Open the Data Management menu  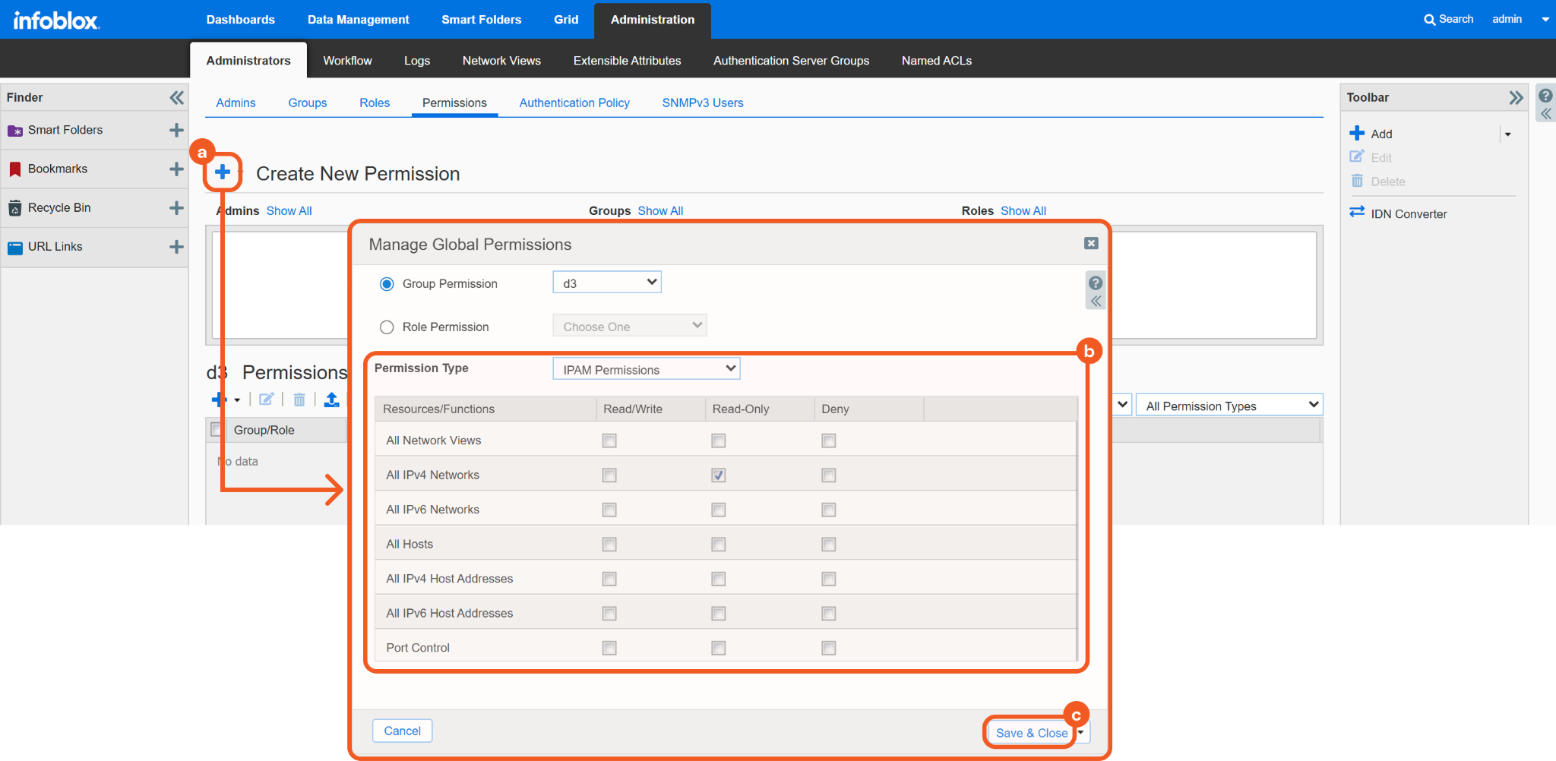click(358, 20)
